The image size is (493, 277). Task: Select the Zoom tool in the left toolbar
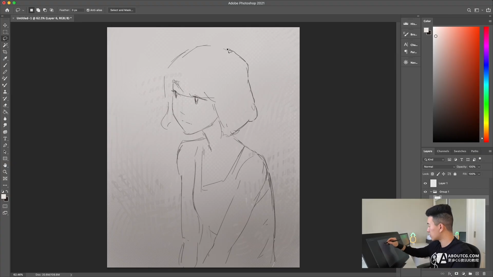click(x=5, y=172)
